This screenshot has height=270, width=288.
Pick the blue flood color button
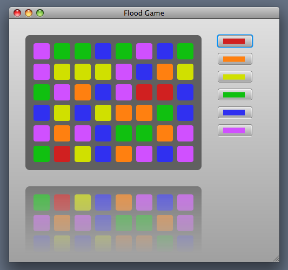[235, 112]
